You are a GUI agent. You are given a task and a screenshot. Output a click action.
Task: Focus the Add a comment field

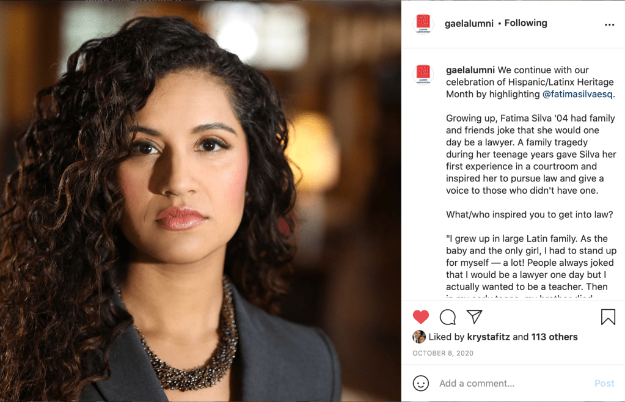(x=514, y=383)
